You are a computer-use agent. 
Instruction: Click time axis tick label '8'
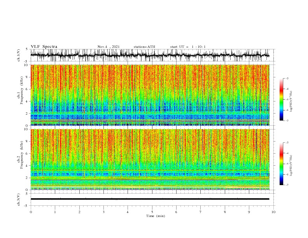225,212
